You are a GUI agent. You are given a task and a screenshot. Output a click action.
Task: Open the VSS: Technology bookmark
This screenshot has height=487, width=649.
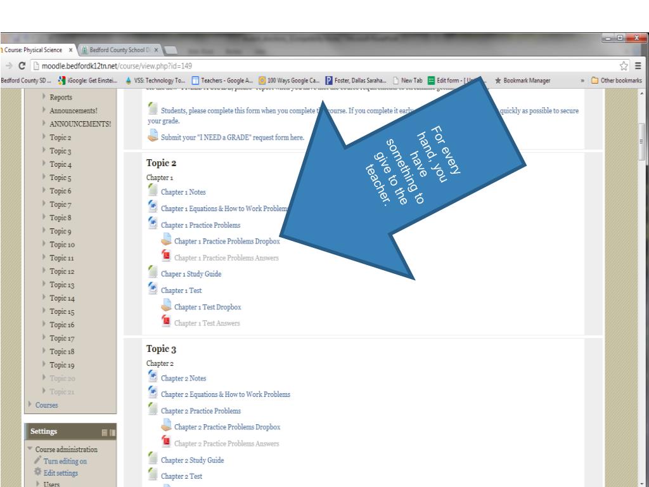coord(155,81)
